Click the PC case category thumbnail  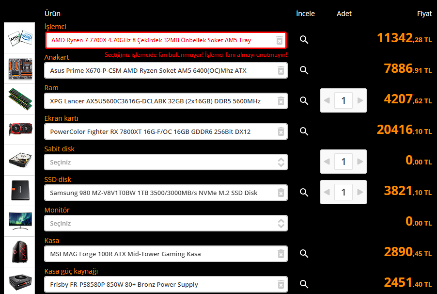(x=19, y=252)
